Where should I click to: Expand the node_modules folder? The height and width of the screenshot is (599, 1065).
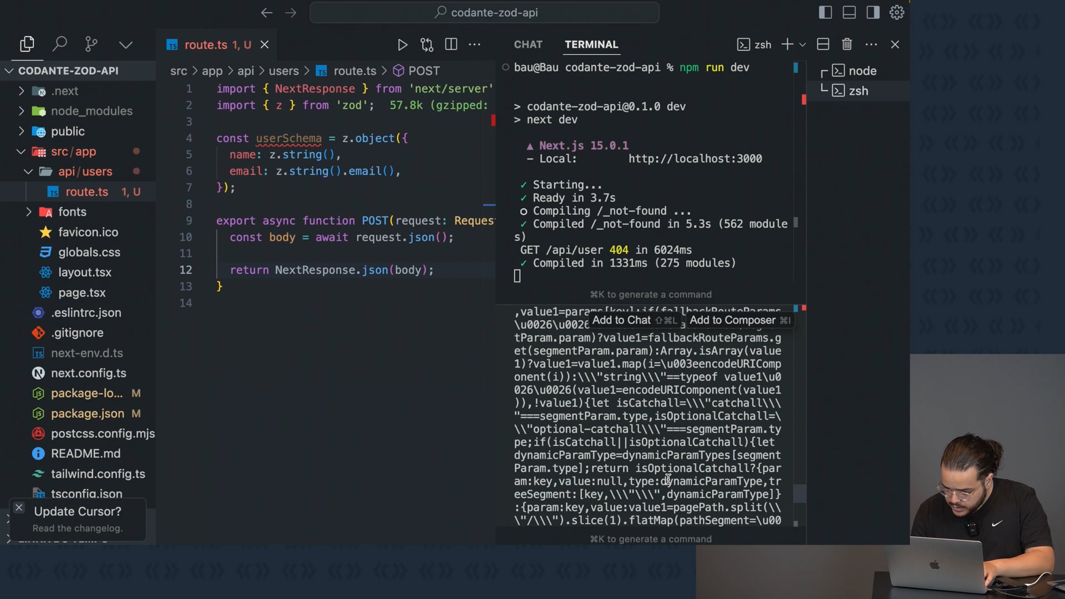91,111
